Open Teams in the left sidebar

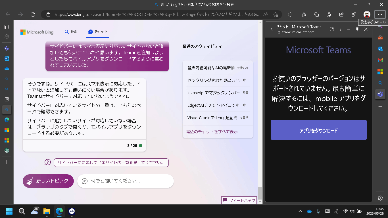pyautogui.click(x=7, y=48)
